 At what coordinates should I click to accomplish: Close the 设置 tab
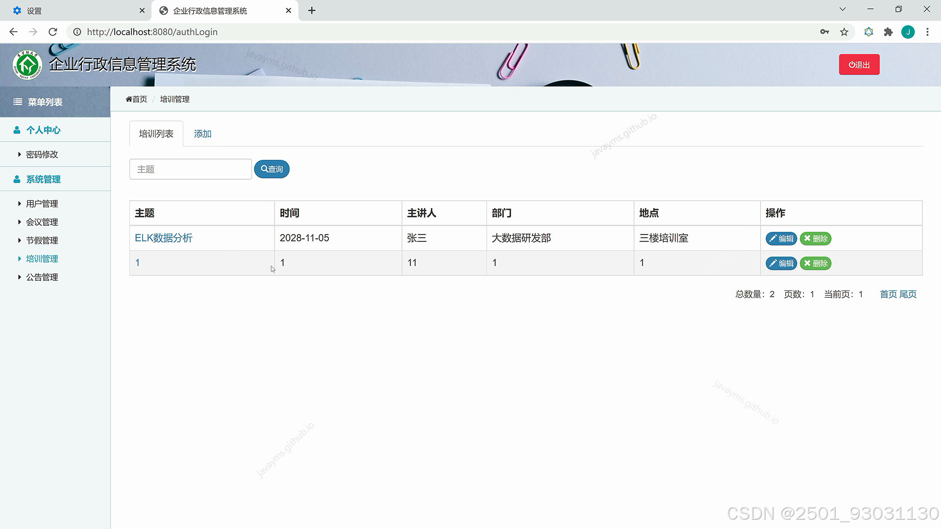(x=142, y=10)
